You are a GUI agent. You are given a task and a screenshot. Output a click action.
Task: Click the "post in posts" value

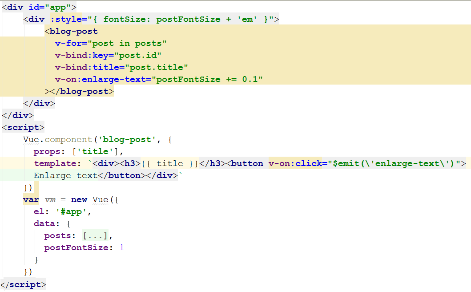pos(127,43)
